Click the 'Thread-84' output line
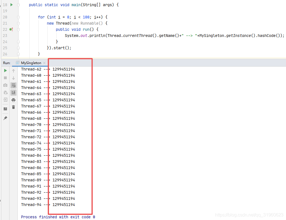 tap(48, 156)
